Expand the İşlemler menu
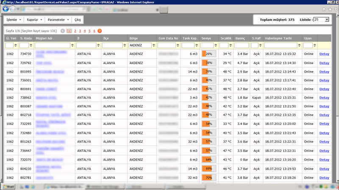 14,19
